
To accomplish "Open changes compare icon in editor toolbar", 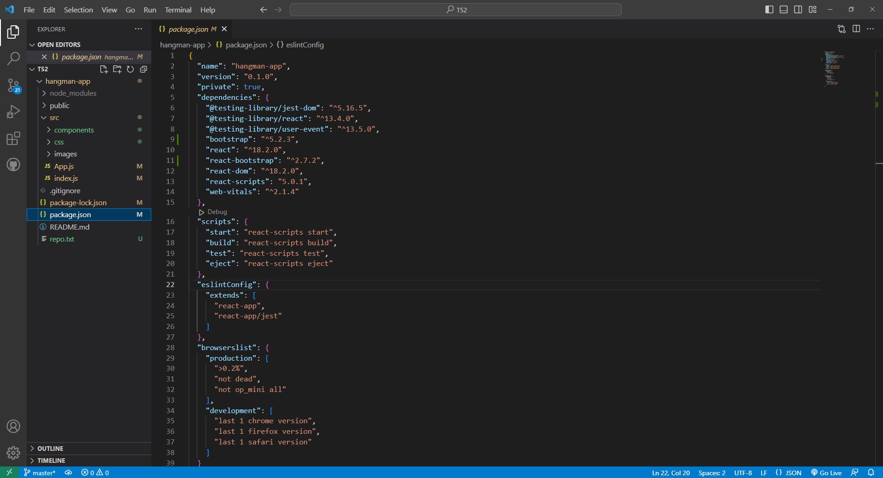I will [842, 29].
